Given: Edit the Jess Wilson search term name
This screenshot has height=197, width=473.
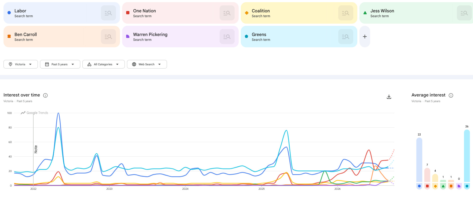Looking at the screenshot, I should [382, 11].
